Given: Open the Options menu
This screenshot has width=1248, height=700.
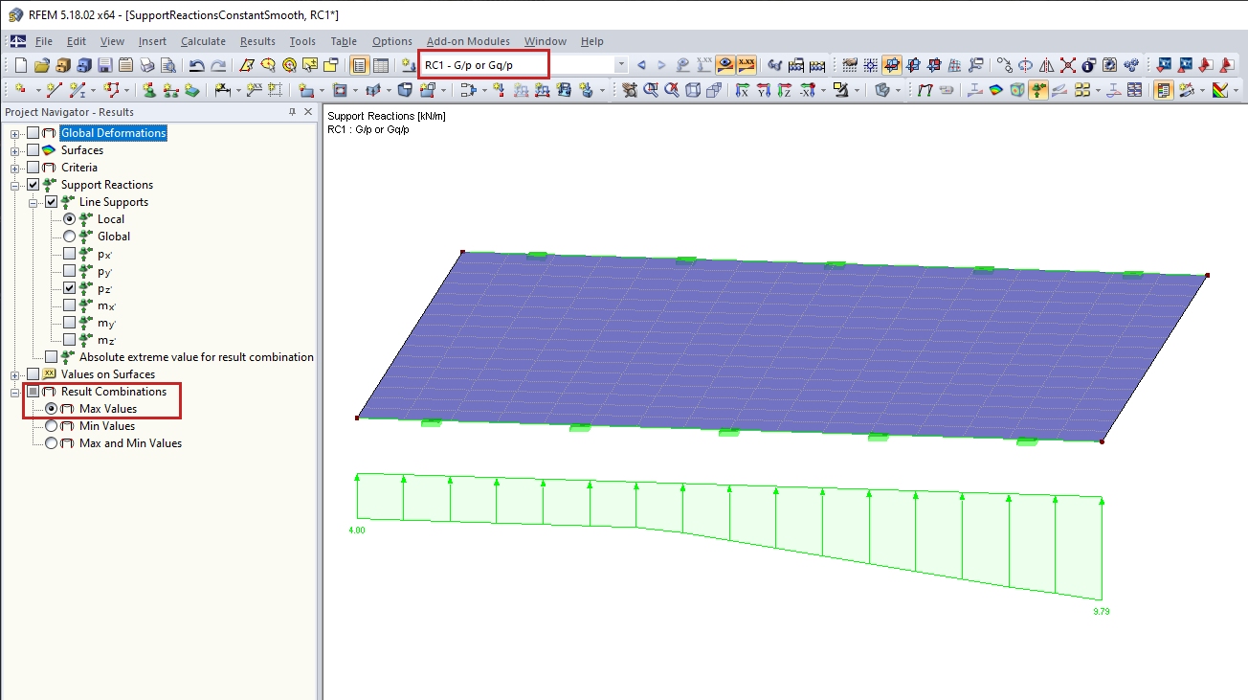Looking at the screenshot, I should [392, 41].
